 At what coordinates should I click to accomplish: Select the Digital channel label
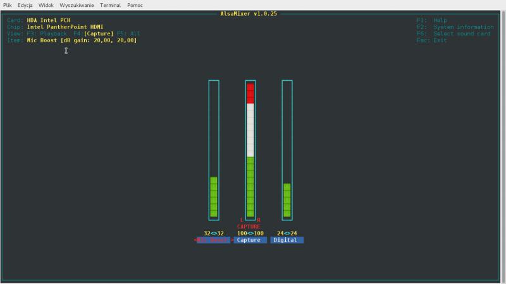click(x=287, y=240)
